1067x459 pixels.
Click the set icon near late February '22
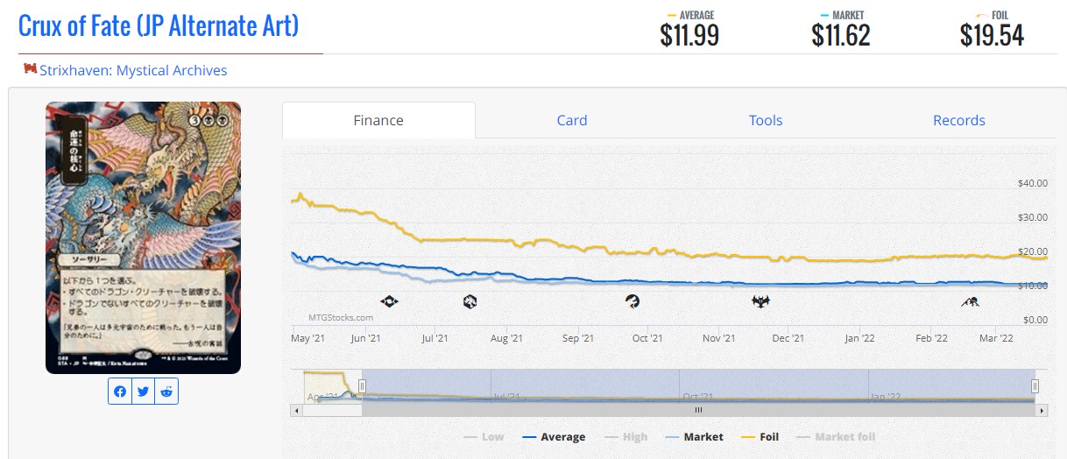(x=970, y=302)
